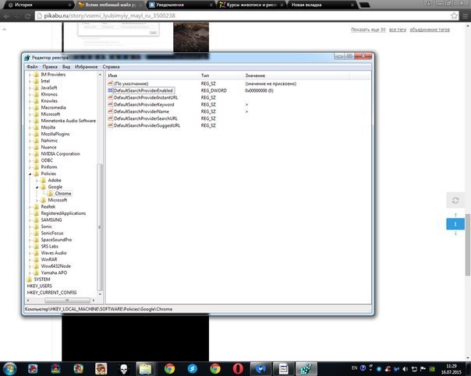Expand the Intel tree node
The height and width of the screenshot is (376, 471).
pos(30,81)
